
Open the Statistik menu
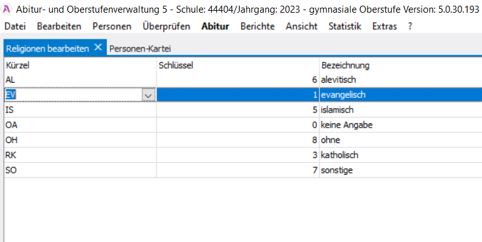point(345,27)
